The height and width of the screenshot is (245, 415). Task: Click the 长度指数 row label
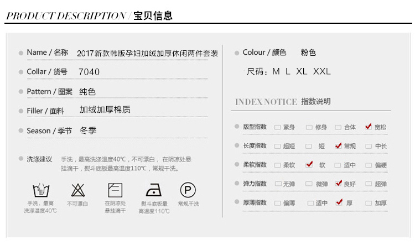click(255, 146)
